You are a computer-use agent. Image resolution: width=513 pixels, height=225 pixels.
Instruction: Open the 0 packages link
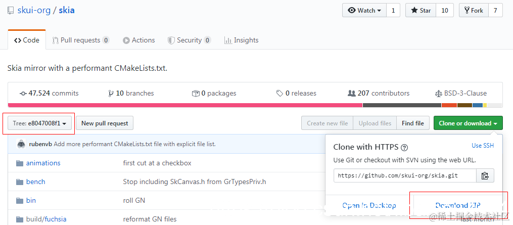[x=214, y=94]
